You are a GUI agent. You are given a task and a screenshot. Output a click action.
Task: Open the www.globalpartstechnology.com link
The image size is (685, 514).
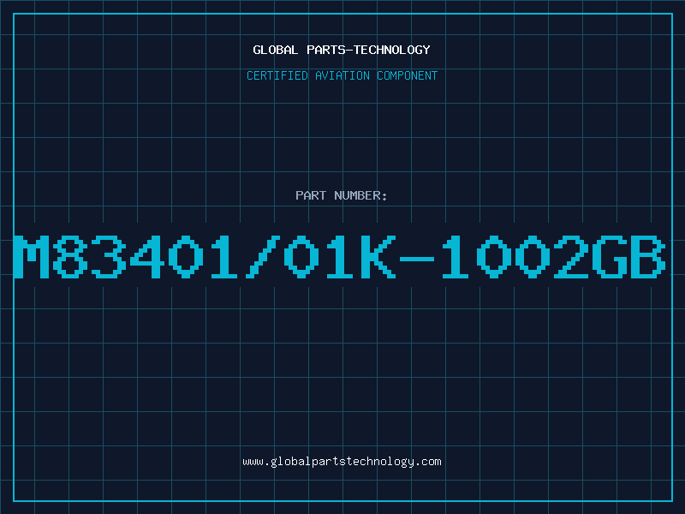tap(342, 462)
